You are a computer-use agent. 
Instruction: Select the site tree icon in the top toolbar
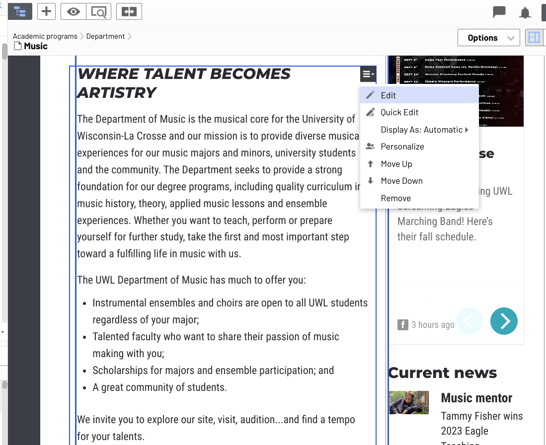coord(20,11)
